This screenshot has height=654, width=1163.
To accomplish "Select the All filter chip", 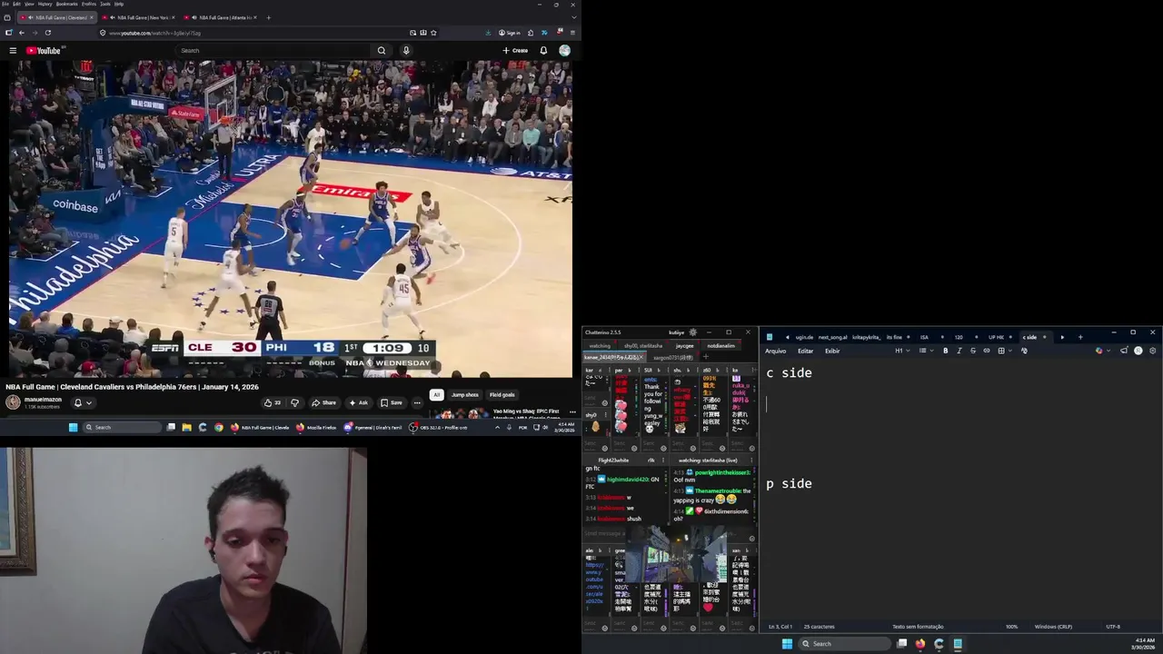I will pyautogui.click(x=436, y=395).
